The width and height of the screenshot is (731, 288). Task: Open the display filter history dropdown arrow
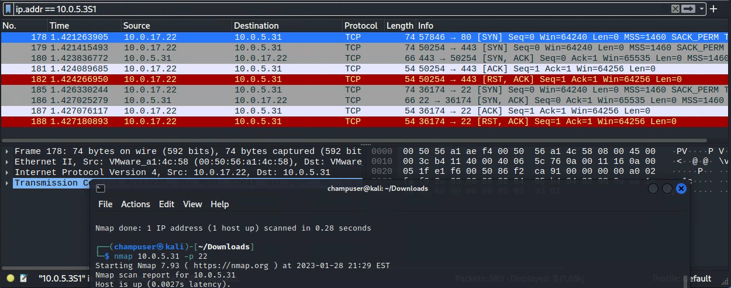[x=701, y=9]
